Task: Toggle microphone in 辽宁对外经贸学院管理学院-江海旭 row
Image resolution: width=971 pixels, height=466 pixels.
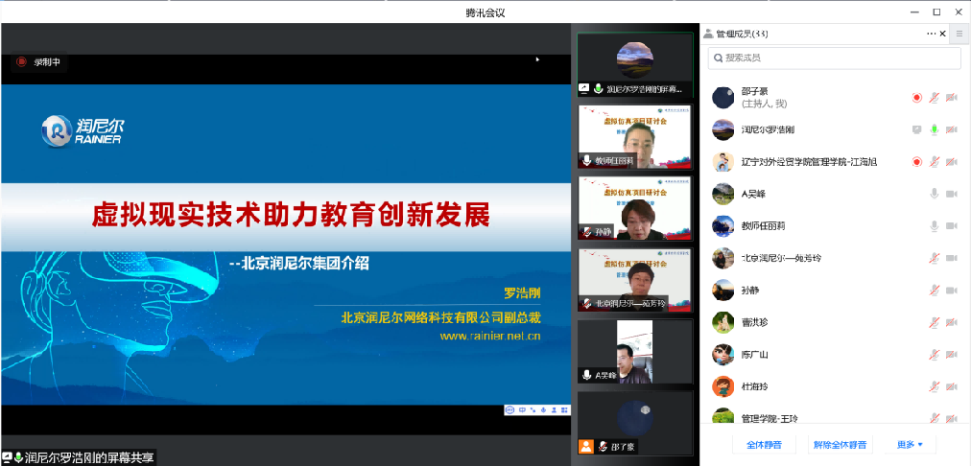Action: pos(935,162)
